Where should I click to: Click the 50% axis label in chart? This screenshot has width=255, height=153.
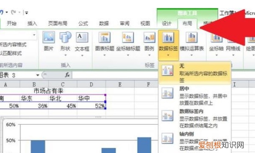pos(11,141)
